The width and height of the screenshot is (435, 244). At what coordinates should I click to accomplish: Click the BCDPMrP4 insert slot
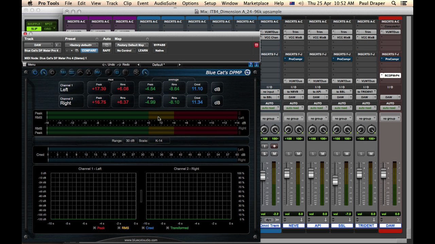pos(390,76)
